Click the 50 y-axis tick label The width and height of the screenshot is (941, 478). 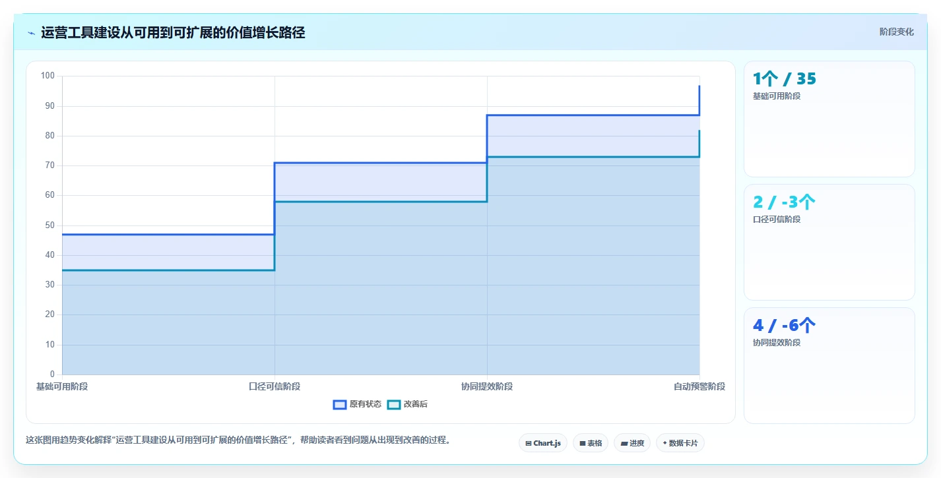tap(49, 225)
